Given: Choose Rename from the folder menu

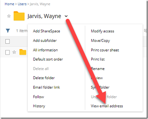Looking at the screenshot, I should (98, 69).
